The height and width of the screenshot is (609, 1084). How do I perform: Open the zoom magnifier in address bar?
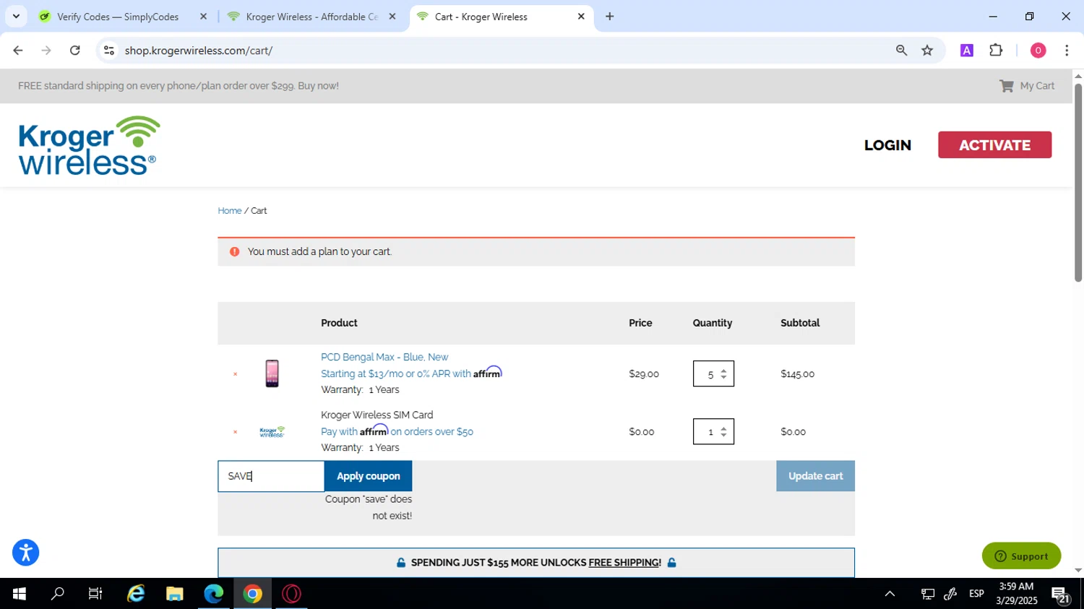coord(901,51)
